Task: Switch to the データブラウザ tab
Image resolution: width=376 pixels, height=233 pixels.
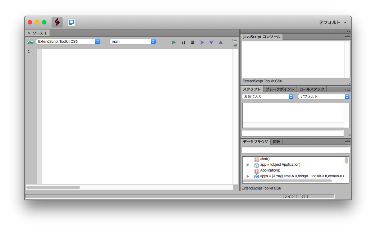Action: (256, 142)
